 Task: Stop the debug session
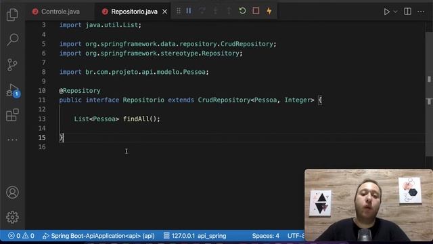click(256, 11)
